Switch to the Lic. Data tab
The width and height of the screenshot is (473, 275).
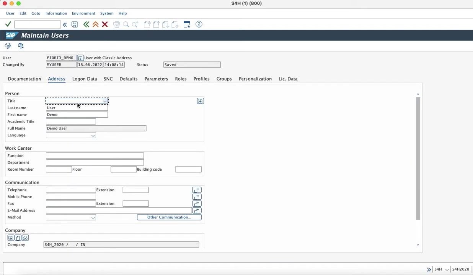(288, 79)
